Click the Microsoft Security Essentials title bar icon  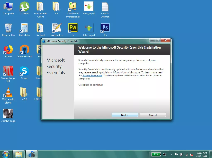click(44, 41)
